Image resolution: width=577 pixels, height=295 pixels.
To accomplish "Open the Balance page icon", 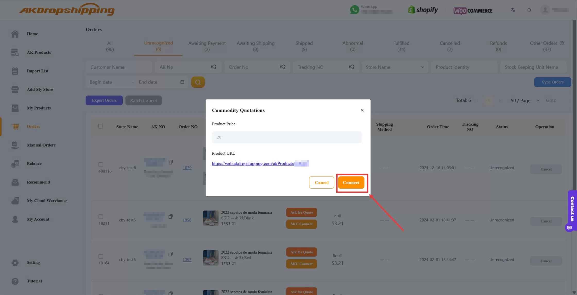I will click(15, 164).
